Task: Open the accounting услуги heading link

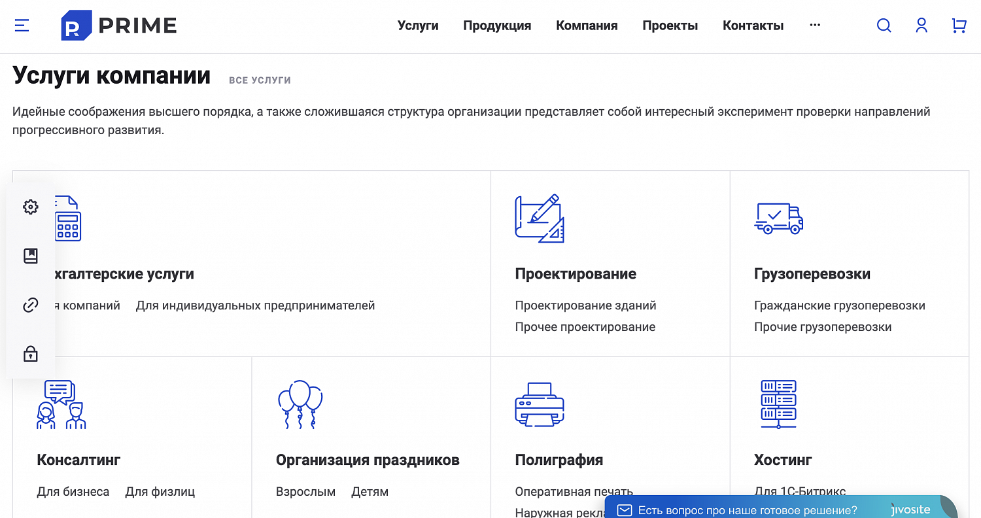Action: click(124, 273)
